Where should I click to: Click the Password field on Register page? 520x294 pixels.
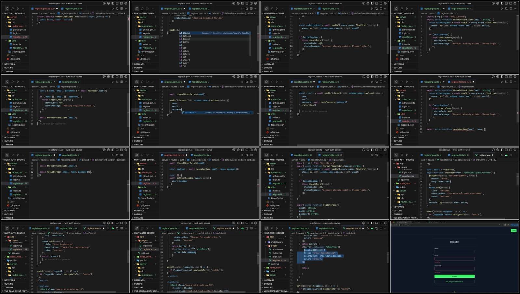coord(454,269)
